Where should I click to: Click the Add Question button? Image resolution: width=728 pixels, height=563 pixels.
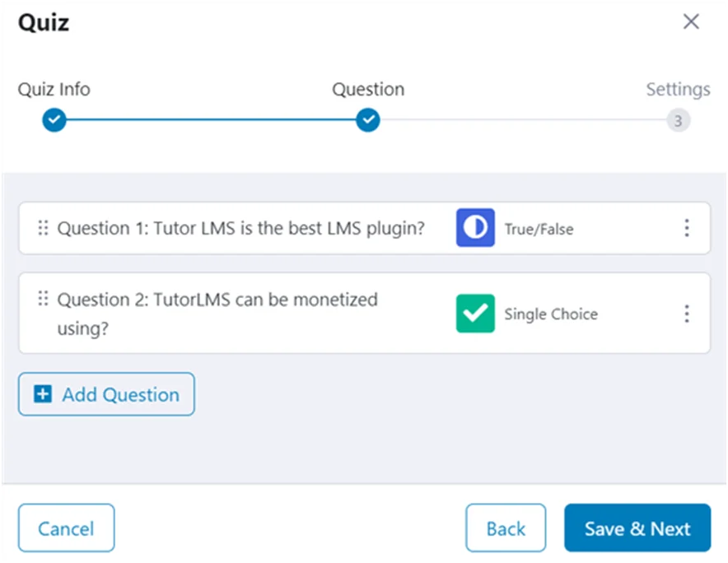pyautogui.click(x=105, y=393)
